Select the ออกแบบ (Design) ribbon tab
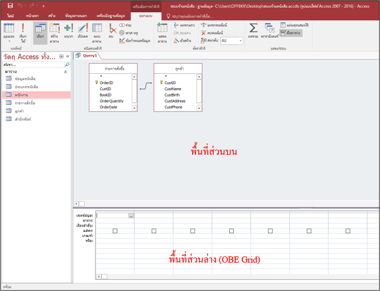Screen dimensions: 380x291 pos(146,16)
